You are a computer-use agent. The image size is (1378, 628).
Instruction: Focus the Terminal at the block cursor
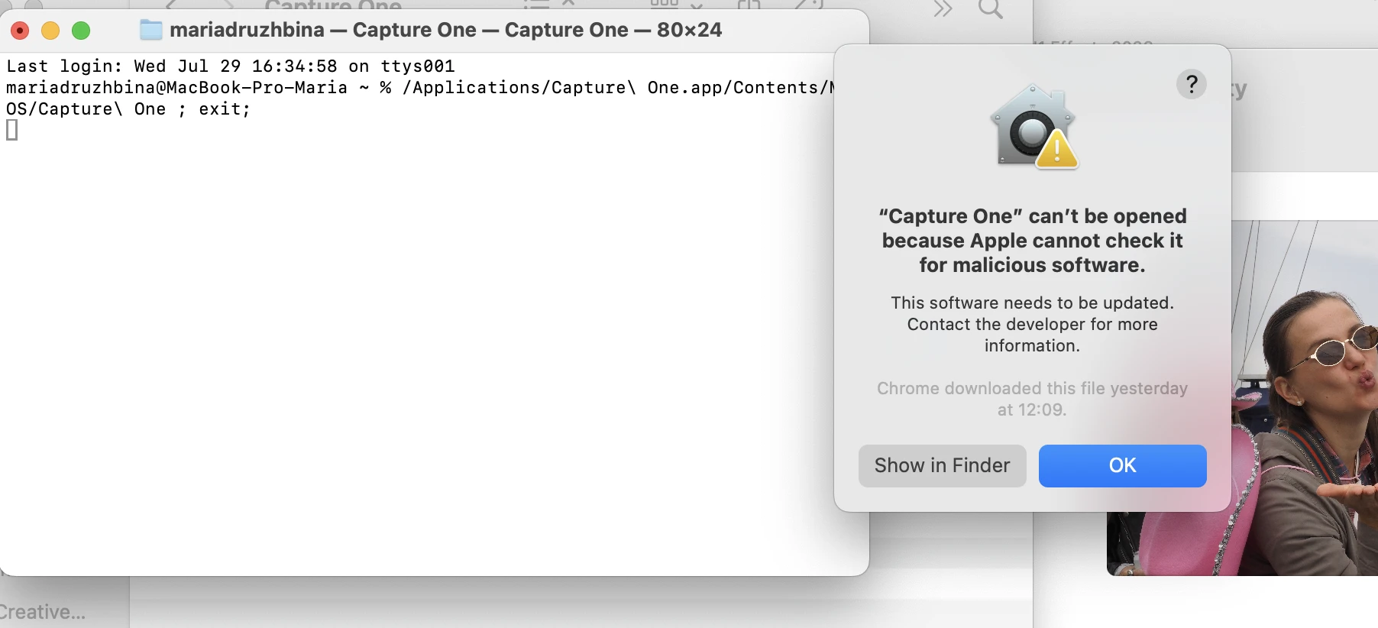click(x=11, y=131)
